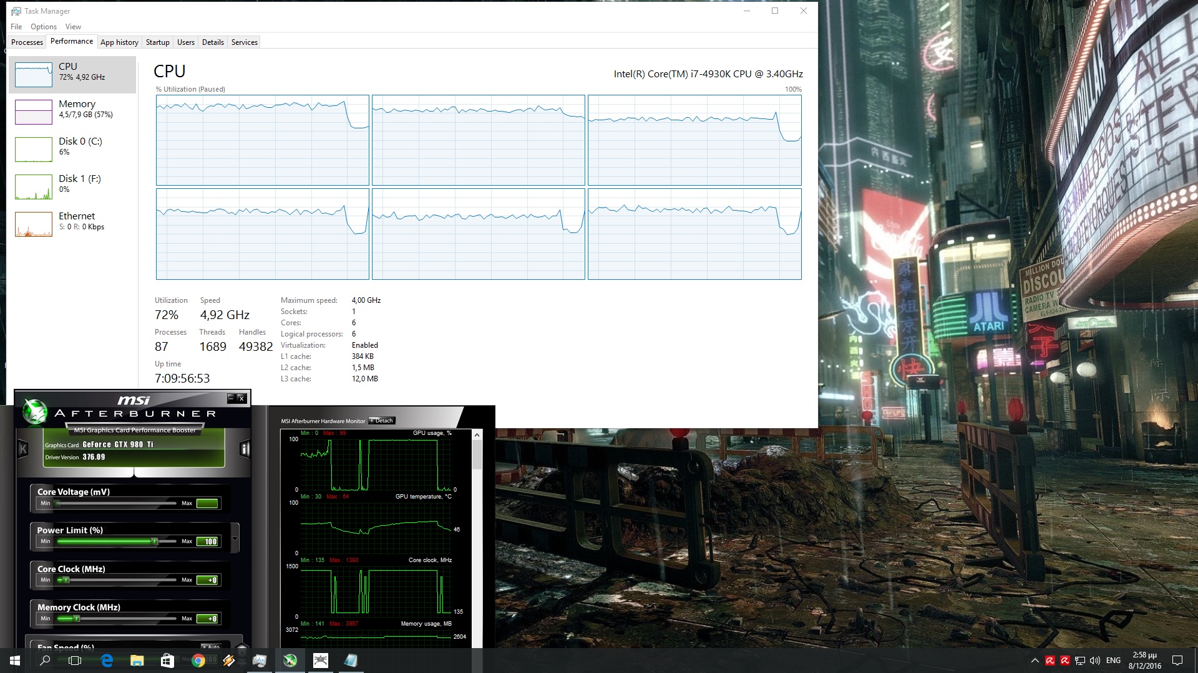Click the MSI Afterburner dragon logo
The width and height of the screenshot is (1198, 673).
tap(35, 411)
